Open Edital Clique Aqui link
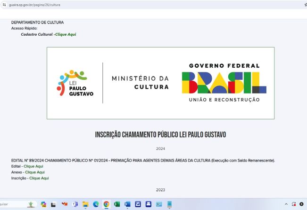Screen dimensions: 307x210 pyautogui.click(x=33, y=166)
